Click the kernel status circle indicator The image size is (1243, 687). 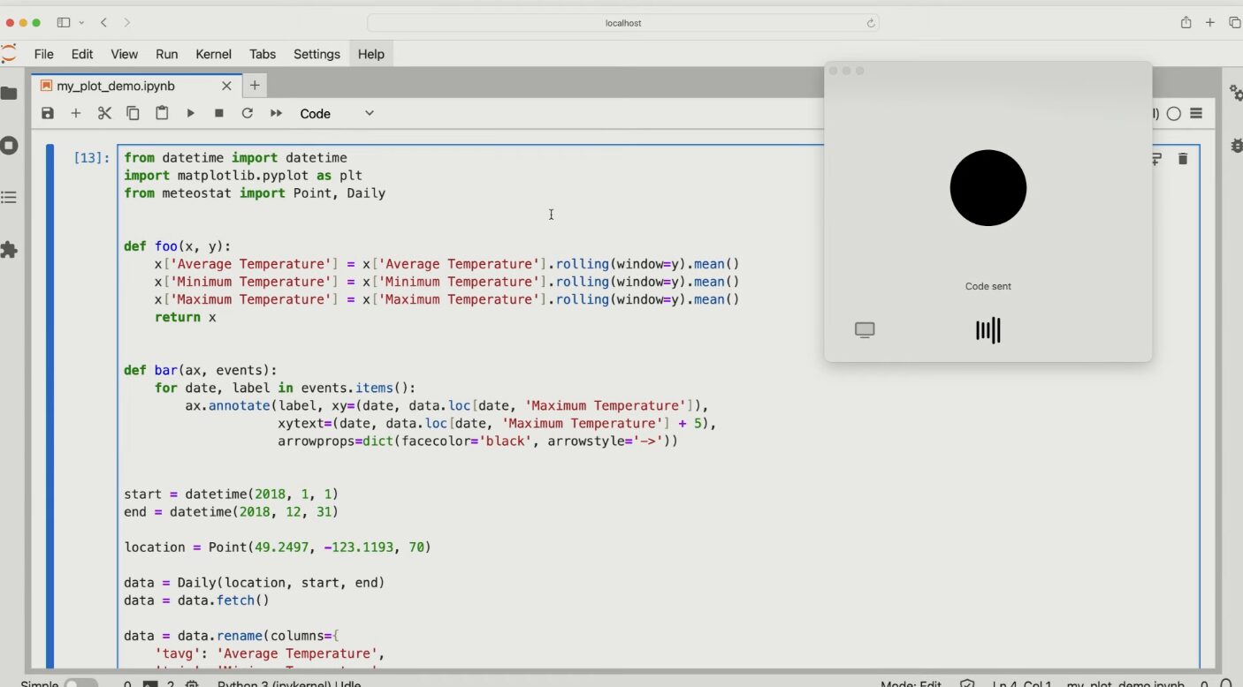point(1174,113)
